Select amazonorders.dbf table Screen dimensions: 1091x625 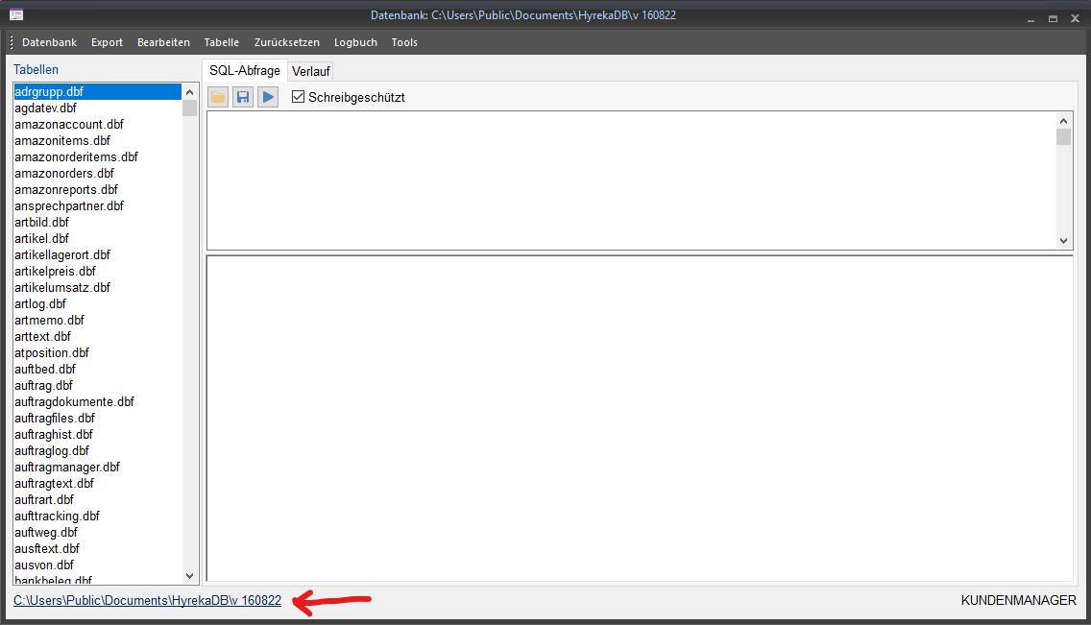[x=97, y=173]
